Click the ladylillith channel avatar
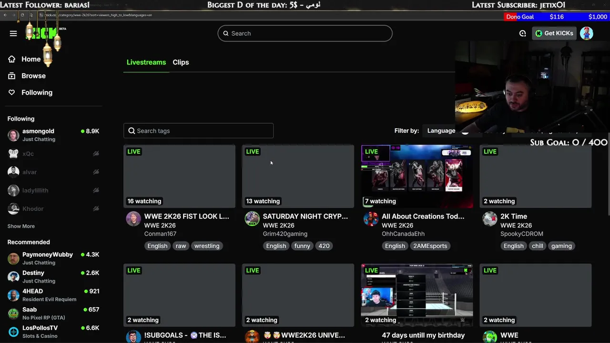Image resolution: width=610 pixels, height=343 pixels. [13, 190]
